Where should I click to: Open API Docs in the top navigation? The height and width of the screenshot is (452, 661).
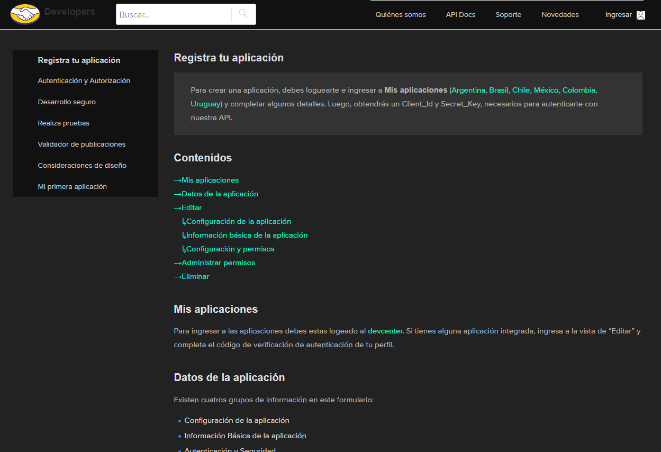click(460, 15)
